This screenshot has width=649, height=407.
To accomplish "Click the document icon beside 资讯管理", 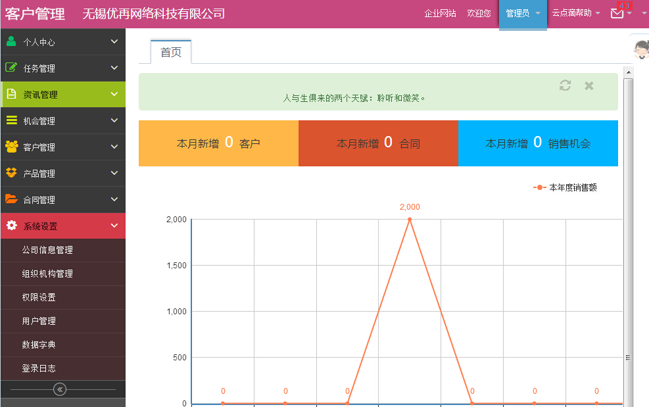I will click(x=11, y=94).
